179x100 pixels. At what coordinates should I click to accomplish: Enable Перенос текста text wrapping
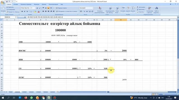tap(61, 8)
